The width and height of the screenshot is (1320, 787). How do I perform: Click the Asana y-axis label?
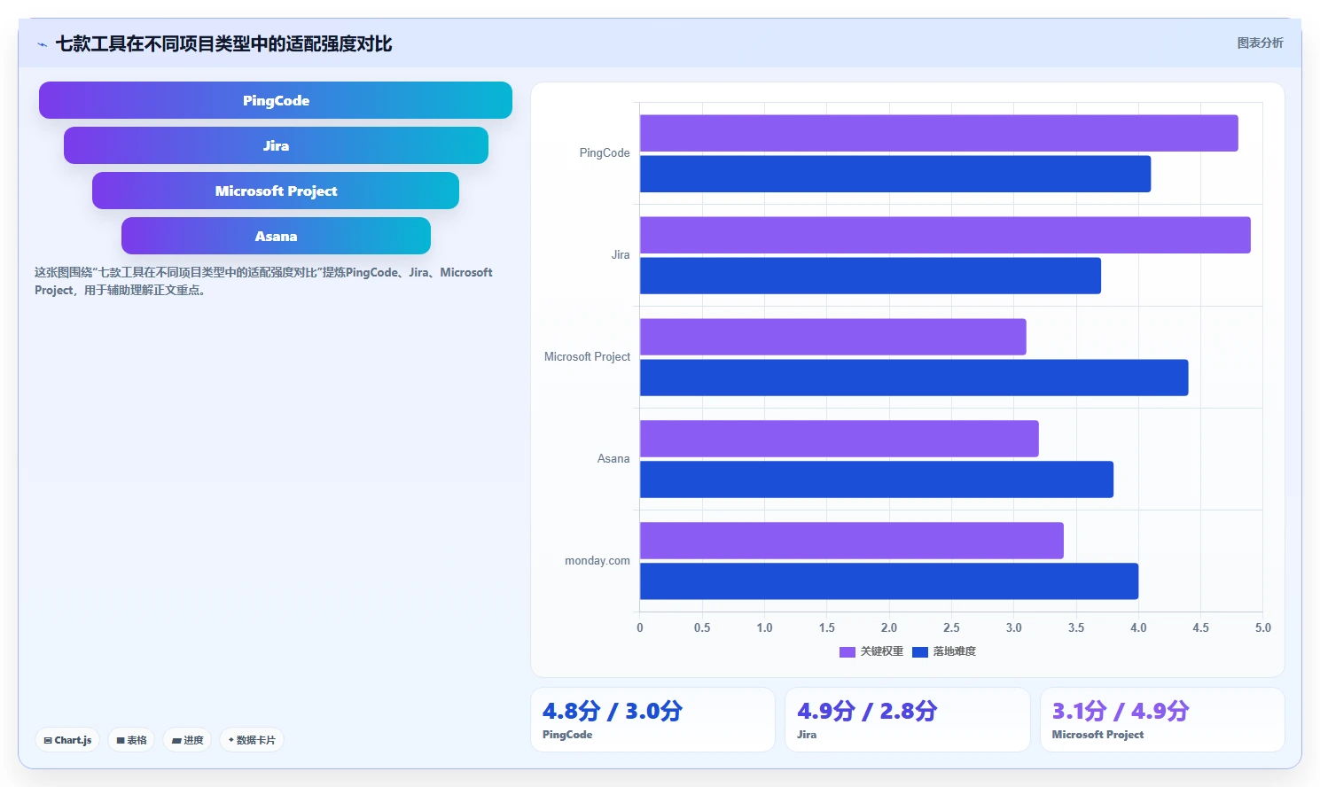613,459
